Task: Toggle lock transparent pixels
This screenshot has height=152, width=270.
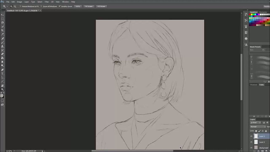Action: point(256,131)
